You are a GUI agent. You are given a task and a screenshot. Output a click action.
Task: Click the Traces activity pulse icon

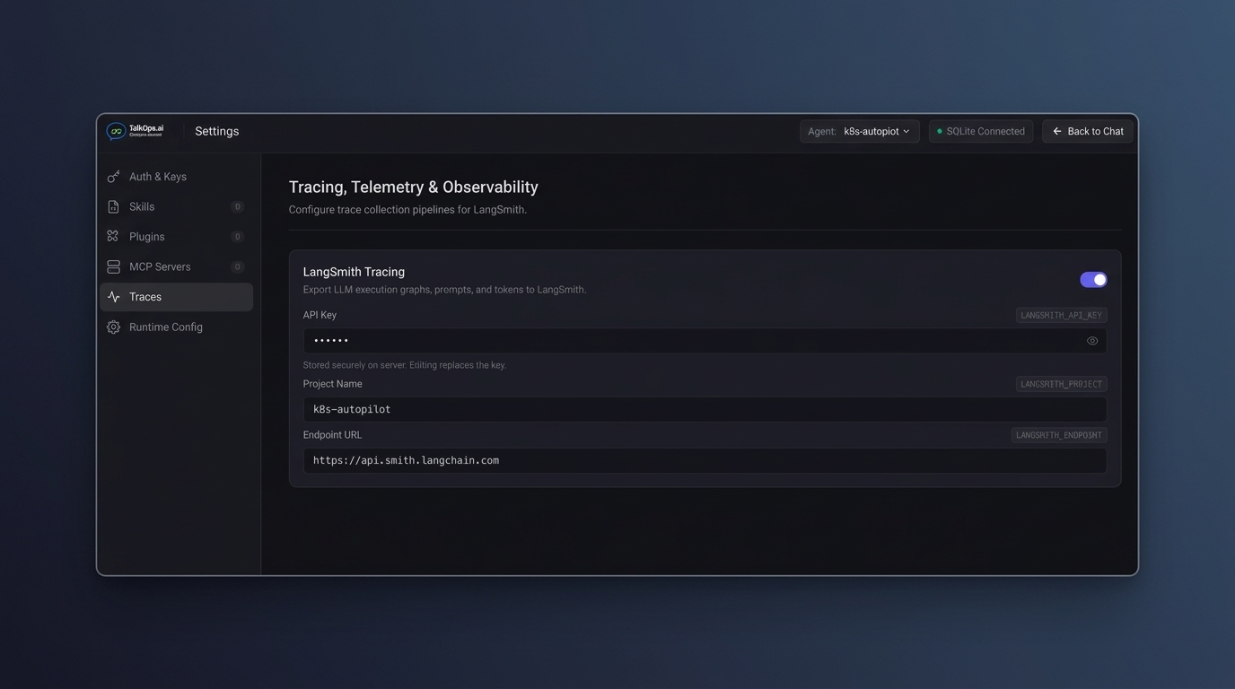(113, 297)
